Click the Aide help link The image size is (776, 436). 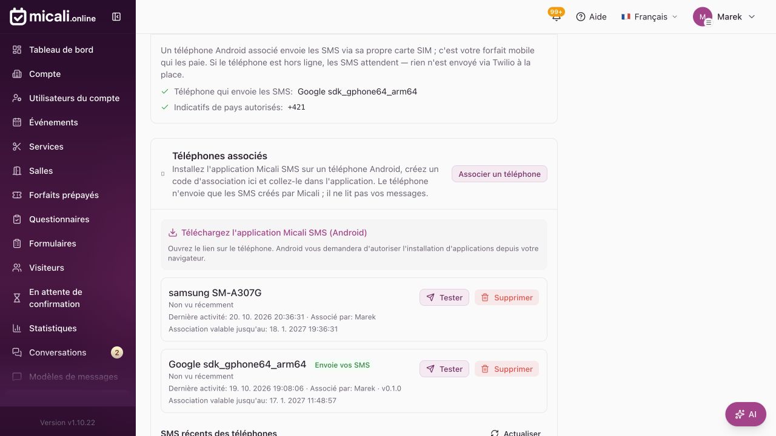[590, 17]
